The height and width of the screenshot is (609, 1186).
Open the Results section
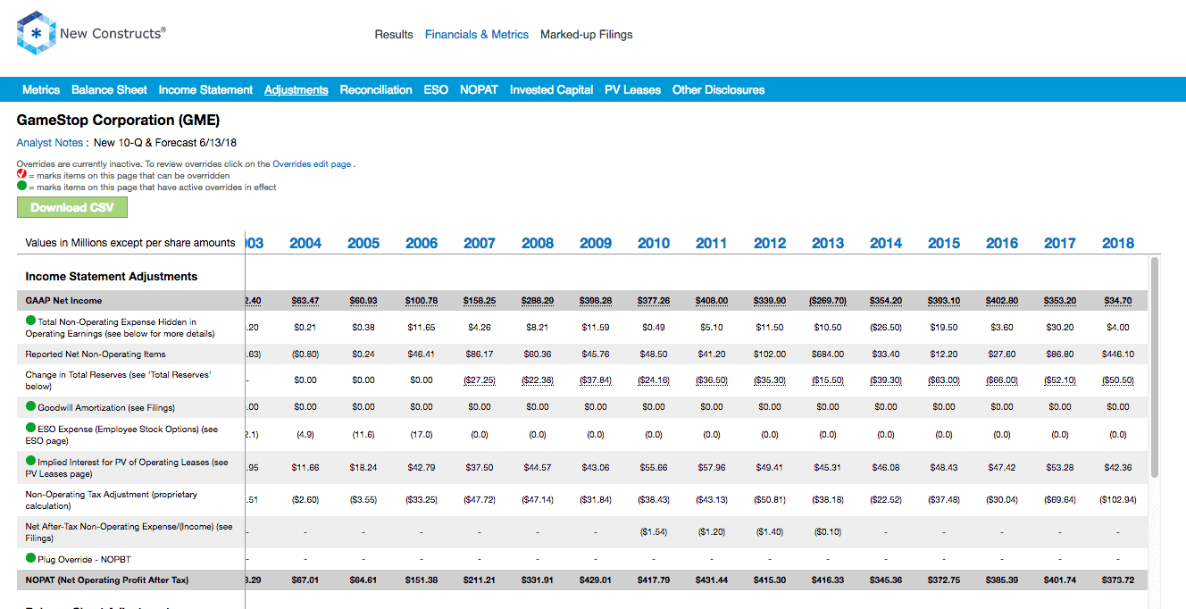pos(394,35)
